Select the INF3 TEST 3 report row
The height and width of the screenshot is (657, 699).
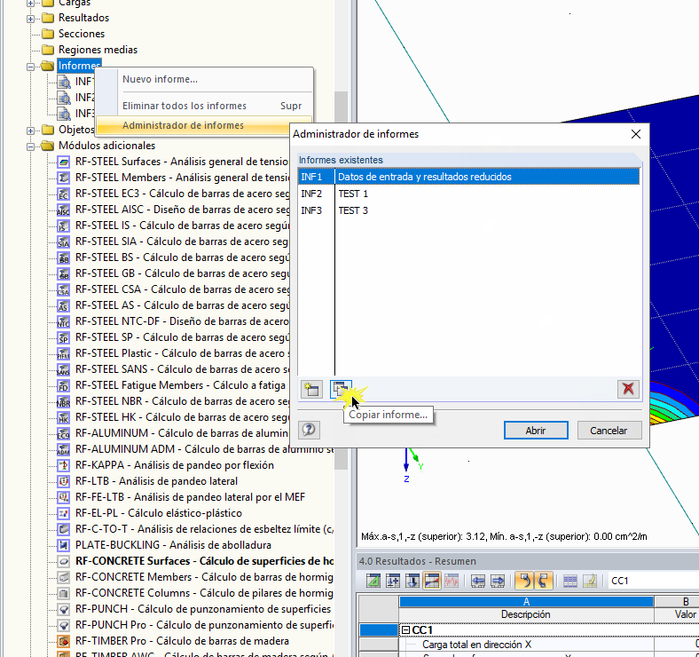coord(469,210)
